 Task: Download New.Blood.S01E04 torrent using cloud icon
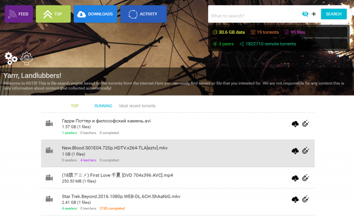click(x=295, y=151)
